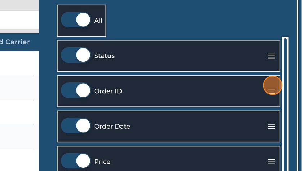Select the first table row under Carrier
The width and height of the screenshot is (303, 171).
coord(18,63)
